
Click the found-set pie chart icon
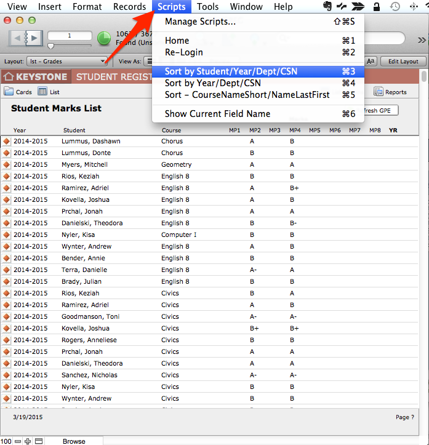pyautogui.click(x=104, y=38)
